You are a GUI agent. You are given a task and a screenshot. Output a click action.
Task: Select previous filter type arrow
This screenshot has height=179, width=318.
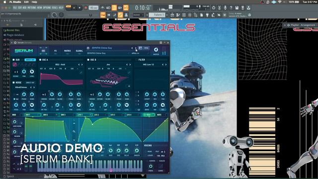pyautogui.click(x=162, y=65)
